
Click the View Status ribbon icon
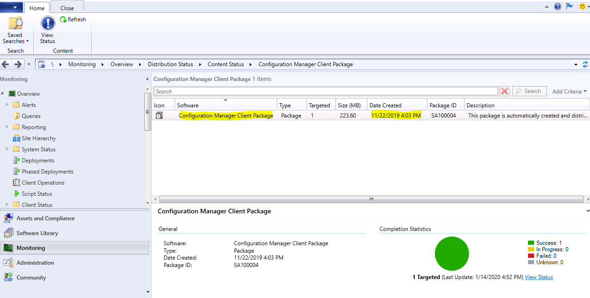click(x=48, y=24)
